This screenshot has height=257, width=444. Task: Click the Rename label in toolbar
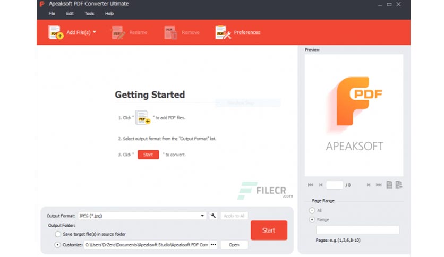(138, 32)
